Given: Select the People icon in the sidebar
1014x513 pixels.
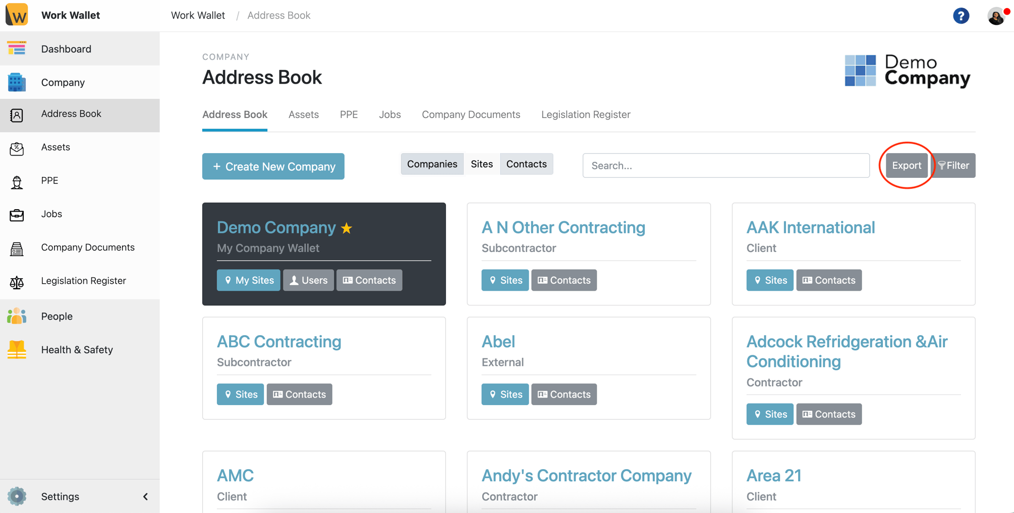Looking at the screenshot, I should pos(17,316).
